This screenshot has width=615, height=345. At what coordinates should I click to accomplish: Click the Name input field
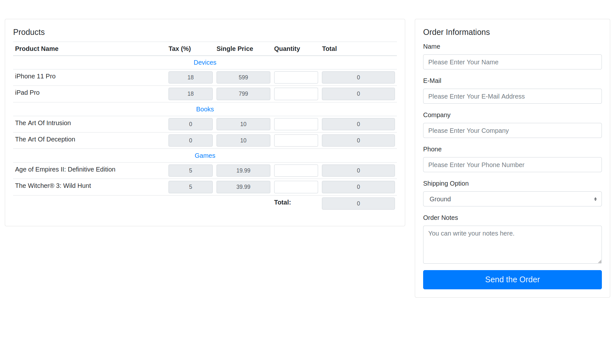pyautogui.click(x=512, y=62)
